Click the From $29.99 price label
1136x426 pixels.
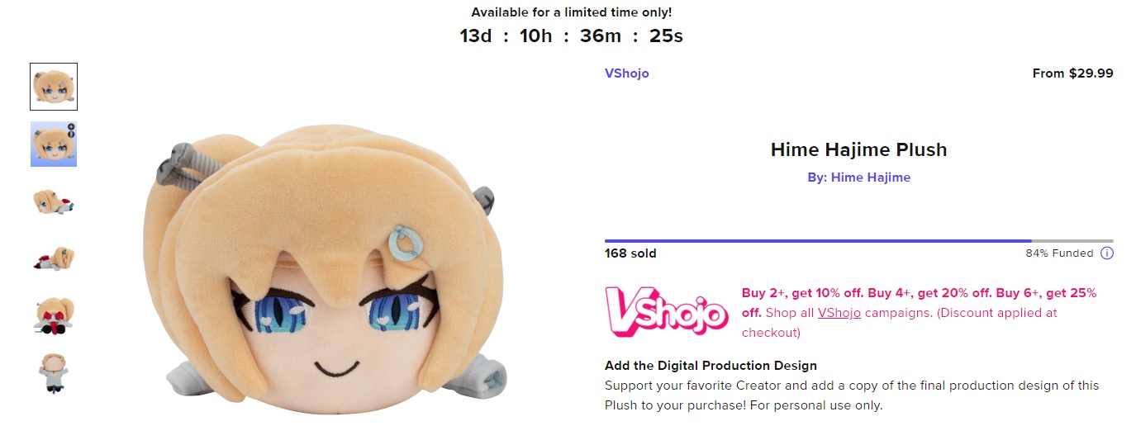click(1072, 73)
